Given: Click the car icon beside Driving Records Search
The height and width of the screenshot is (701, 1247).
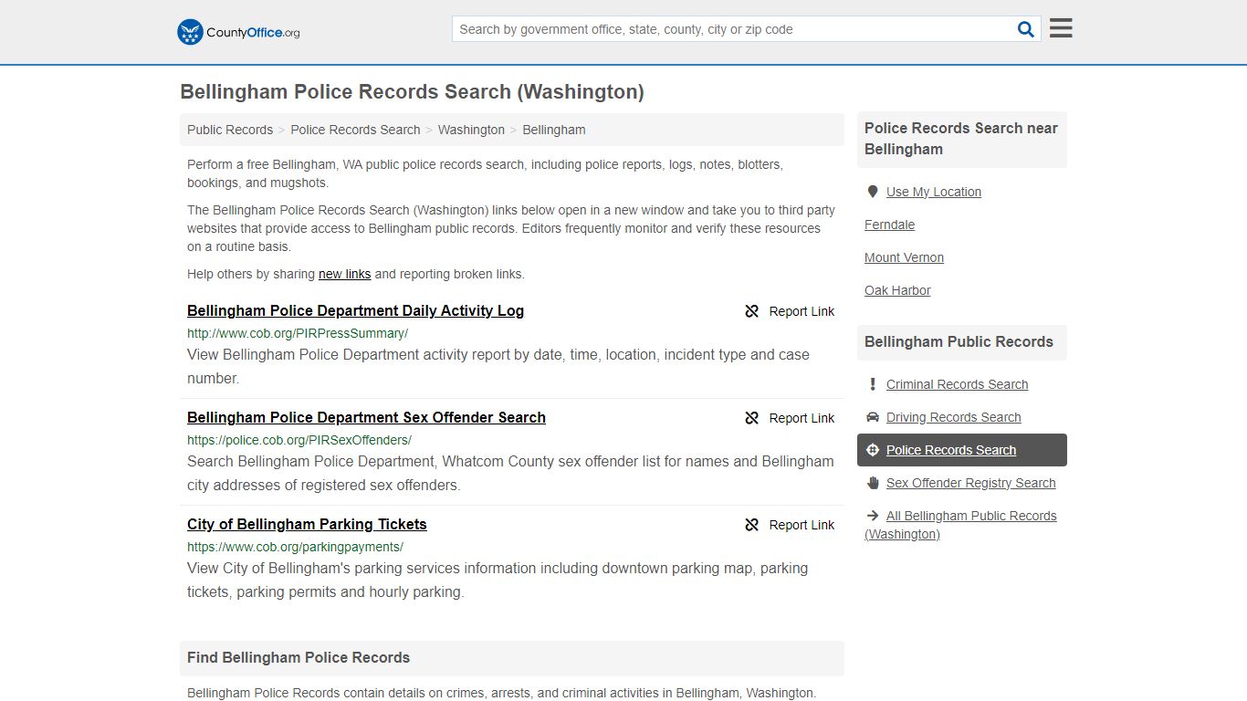Looking at the screenshot, I should [x=873, y=417].
